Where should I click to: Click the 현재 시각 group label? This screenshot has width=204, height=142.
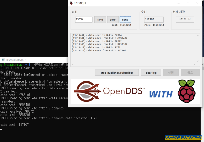[179, 12]
